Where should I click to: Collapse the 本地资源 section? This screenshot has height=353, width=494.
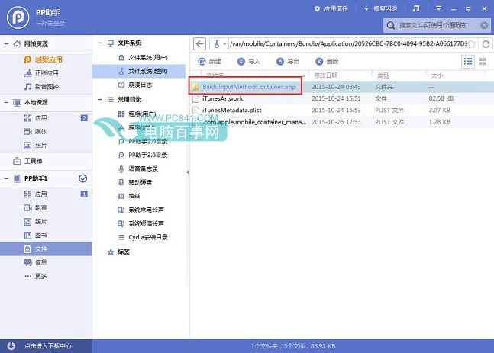pyautogui.click(x=6, y=102)
